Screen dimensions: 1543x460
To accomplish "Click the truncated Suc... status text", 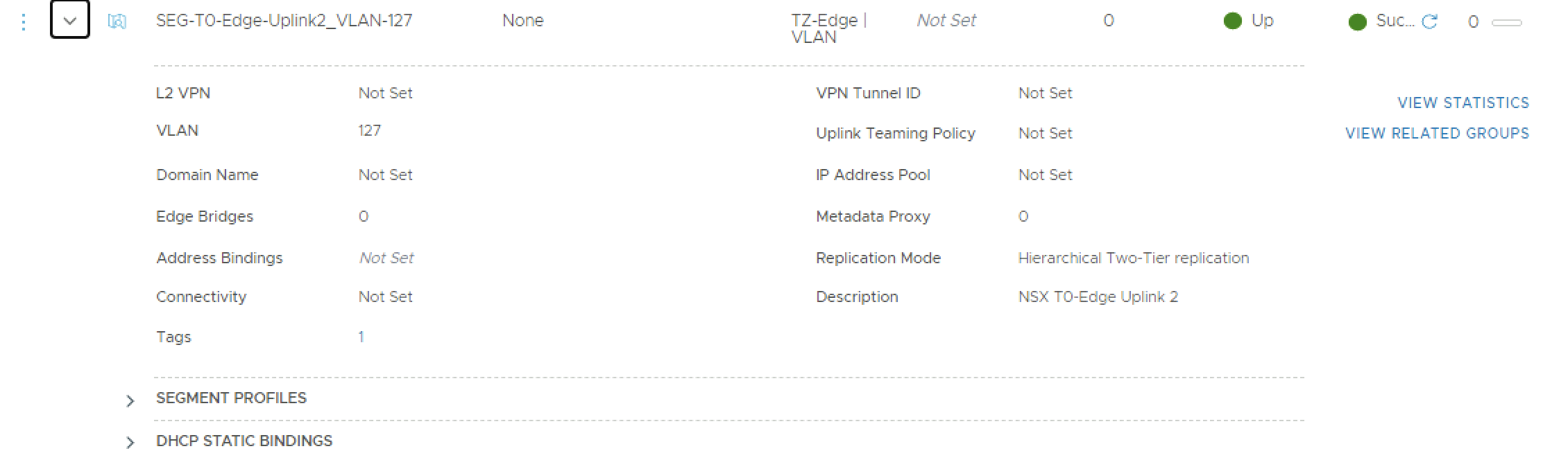I will (x=1395, y=21).
